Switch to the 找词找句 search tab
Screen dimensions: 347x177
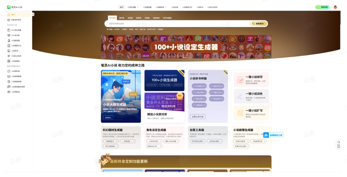coord(156,18)
